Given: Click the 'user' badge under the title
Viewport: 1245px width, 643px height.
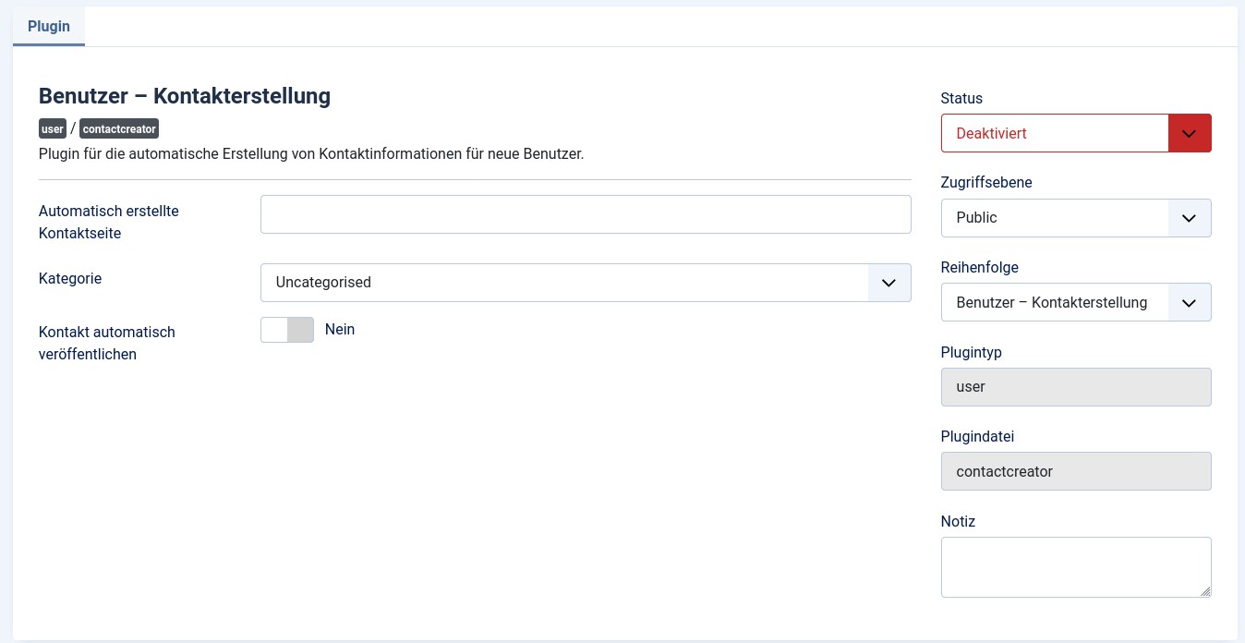Looking at the screenshot, I should (53, 129).
